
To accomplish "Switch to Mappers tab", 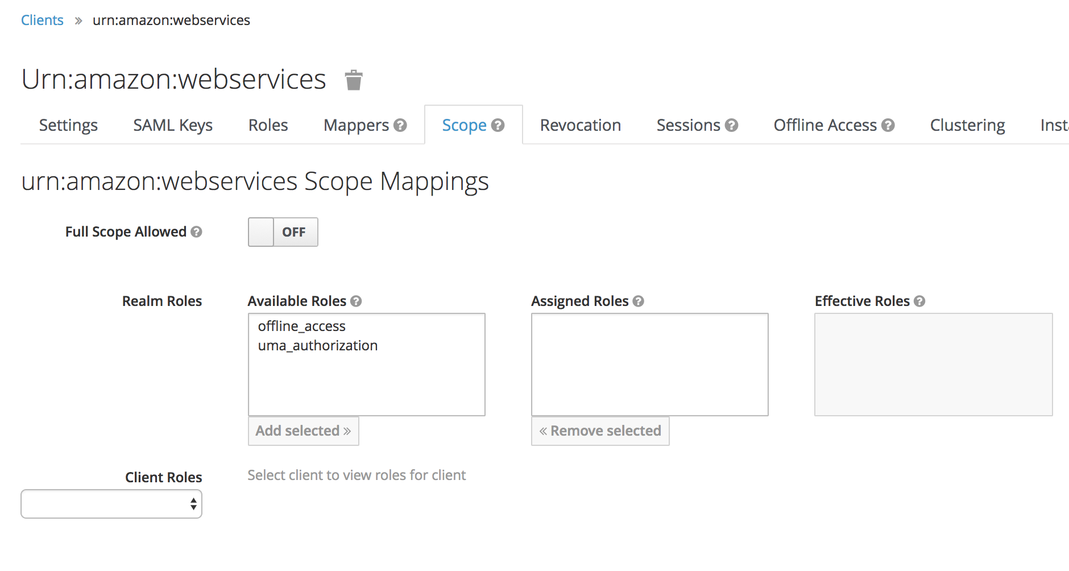I will pos(357,125).
